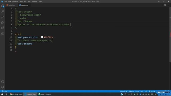Place cursor on text-shadow property line 12
171x96 pixels.
tap(25, 44)
